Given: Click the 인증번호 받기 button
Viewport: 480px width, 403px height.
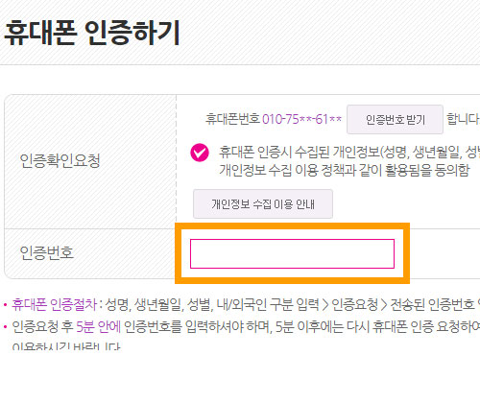Looking at the screenshot, I should click(x=395, y=120).
